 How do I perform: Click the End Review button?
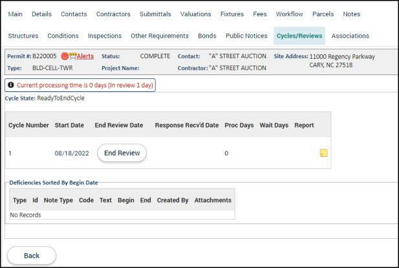coord(122,153)
